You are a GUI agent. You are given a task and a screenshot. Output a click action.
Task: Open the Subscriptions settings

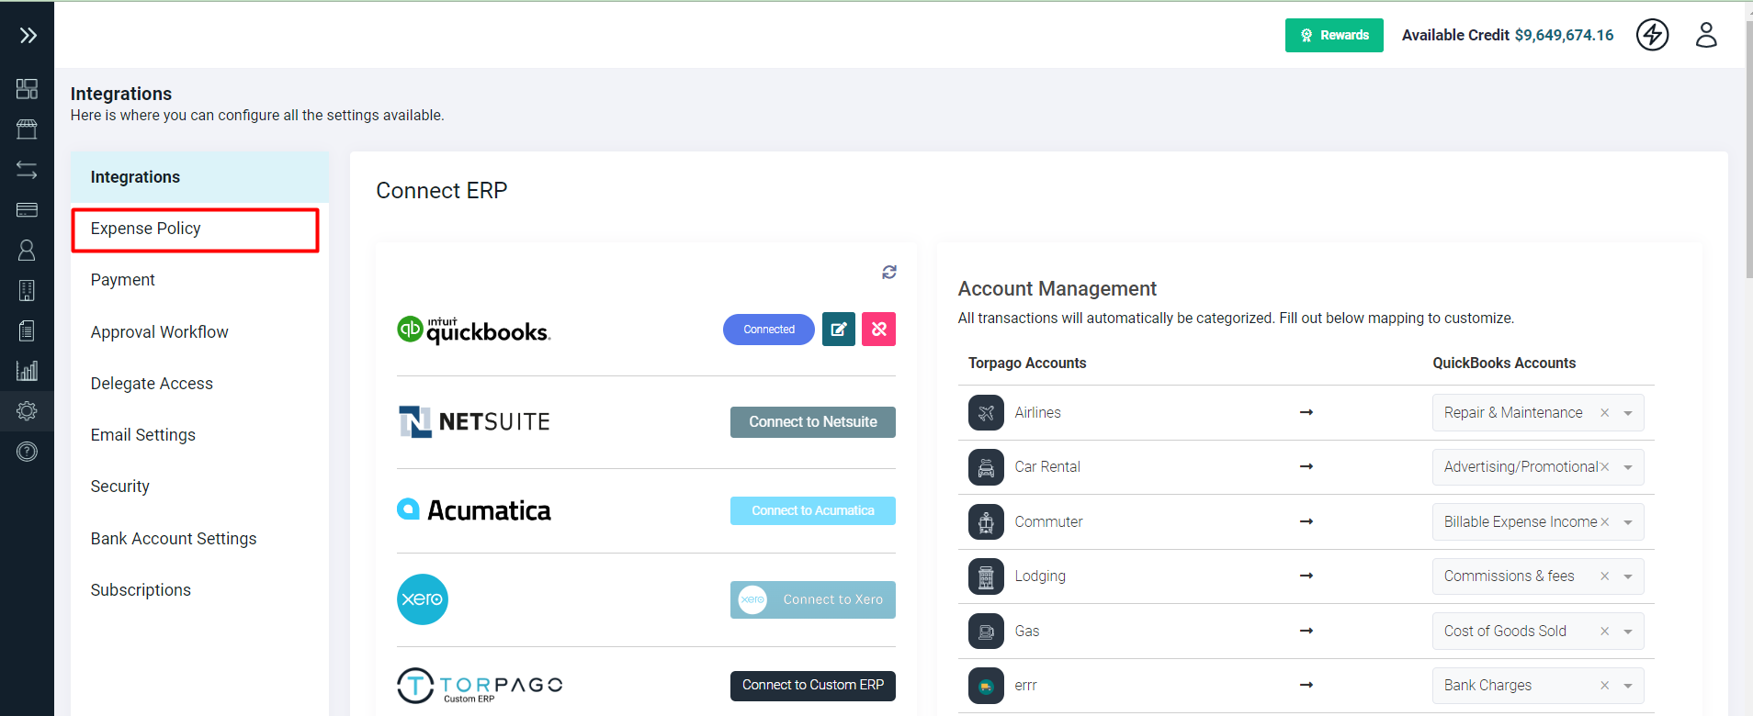click(199, 590)
